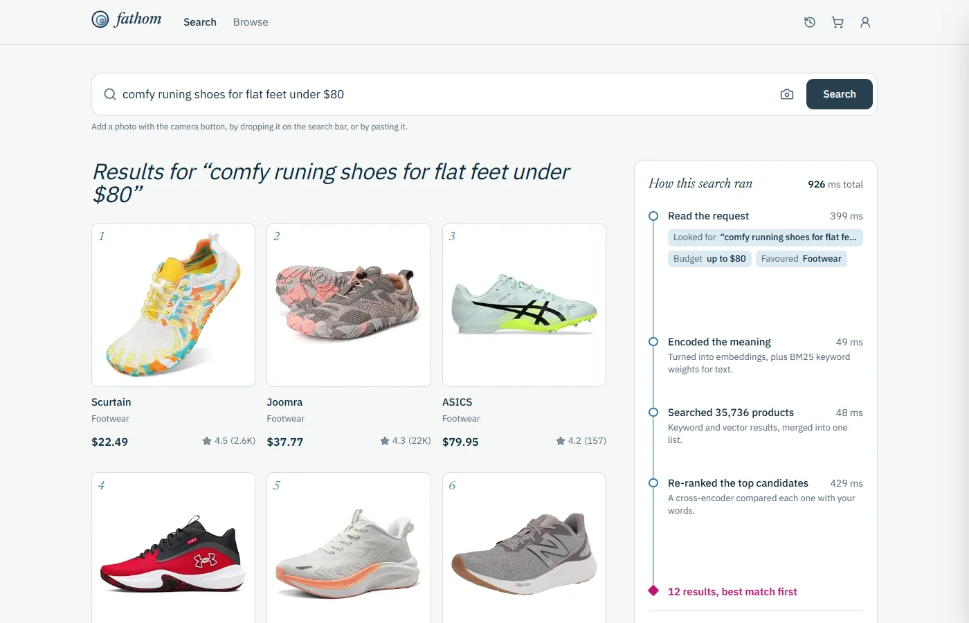The height and width of the screenshot is (623, 969).
Task: Click the 12 results, best match first text
Action: coord(732,592)
